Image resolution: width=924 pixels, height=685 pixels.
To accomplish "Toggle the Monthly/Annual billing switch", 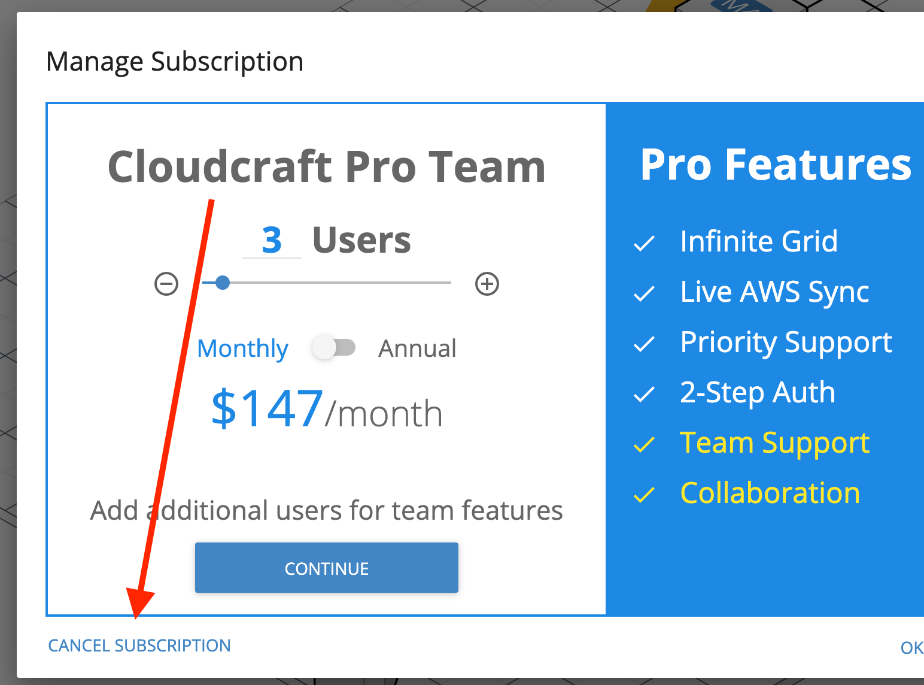I will [334, 347].
